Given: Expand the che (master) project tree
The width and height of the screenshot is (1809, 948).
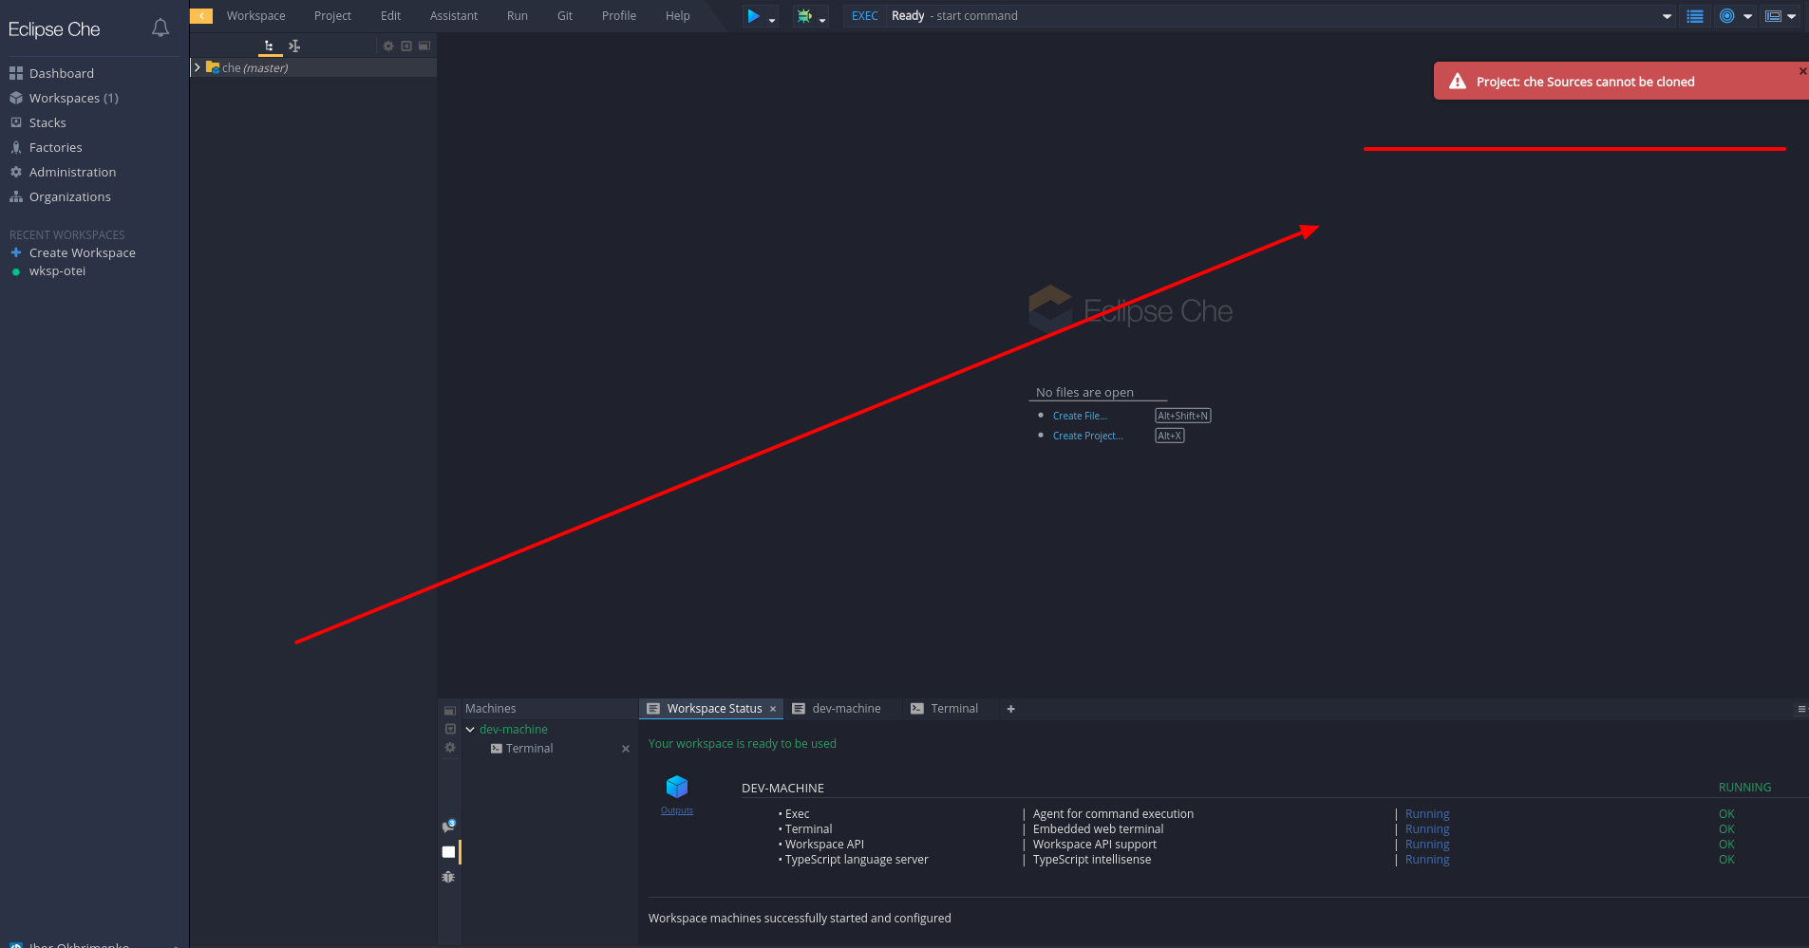Looking at the screenshot, I should (x=198, y=67).
